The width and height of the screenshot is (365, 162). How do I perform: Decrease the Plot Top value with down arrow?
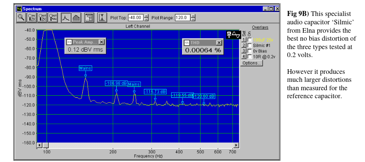[x=146, y=19]
